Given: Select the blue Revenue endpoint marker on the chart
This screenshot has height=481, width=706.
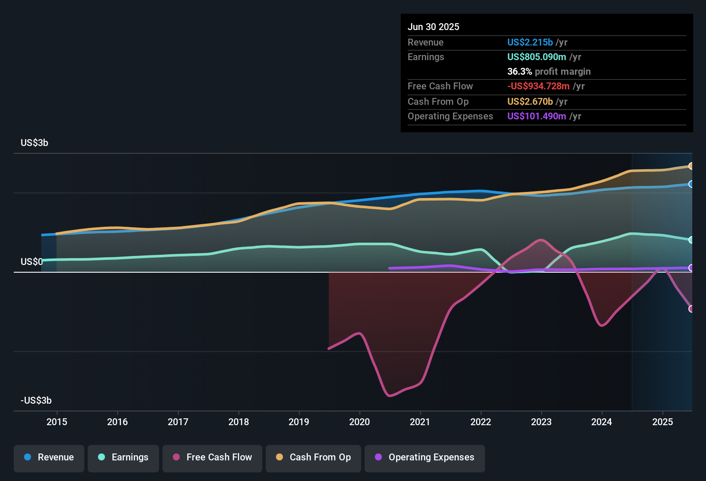Looking at the screenshot, I should pos(691,184).
